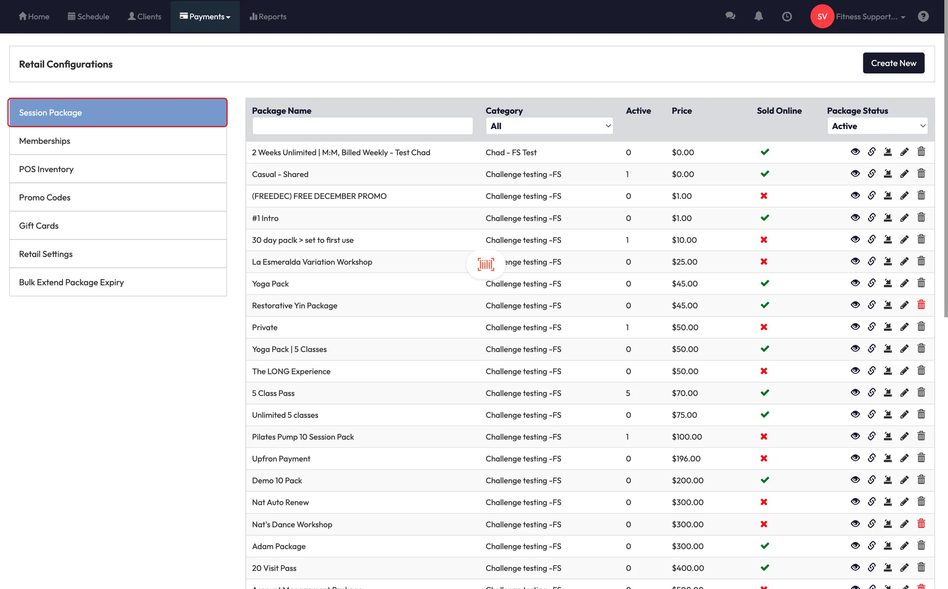Click the floating barcode scanner icon
Viewport: 948px width, 589px height.
click(x=486, y=264)
